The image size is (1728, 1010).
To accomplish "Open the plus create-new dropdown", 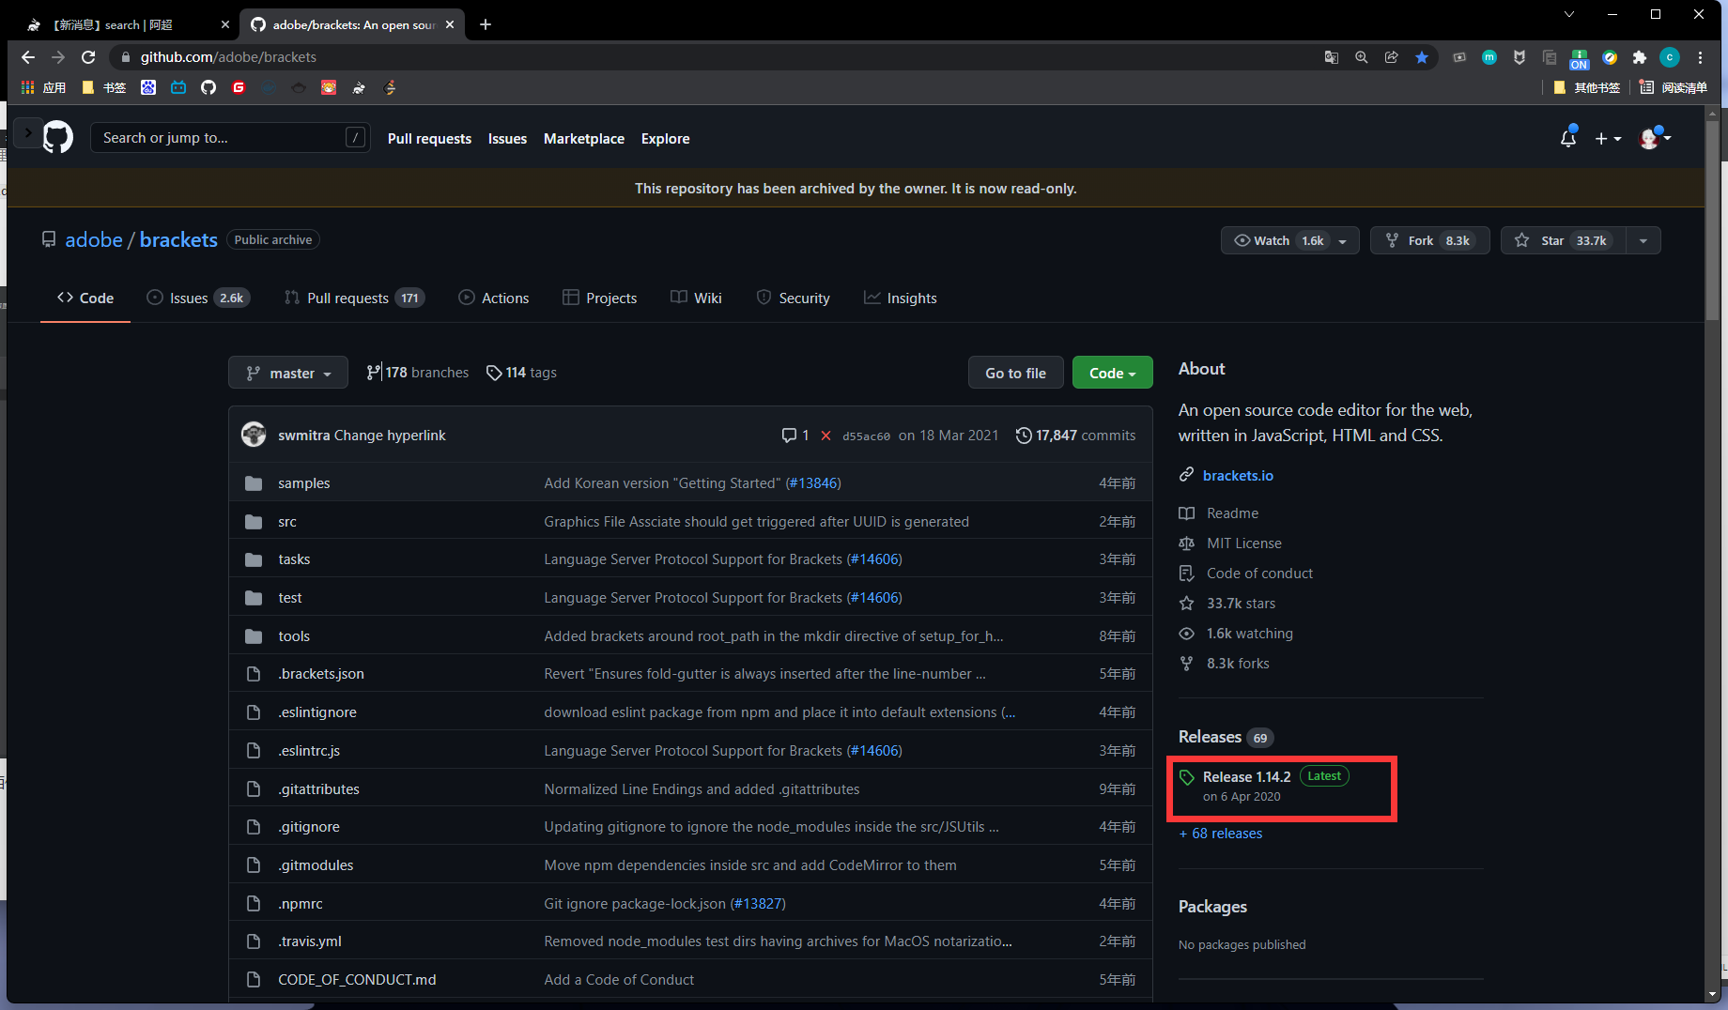I will click(x=1608, y=138).
